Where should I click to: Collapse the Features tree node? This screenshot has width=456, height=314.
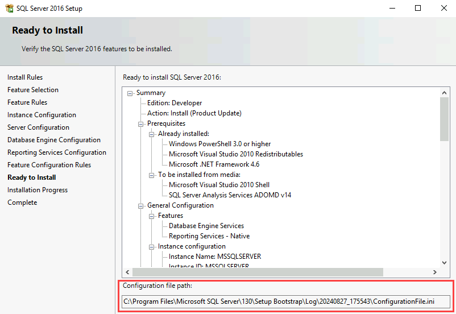152,216
